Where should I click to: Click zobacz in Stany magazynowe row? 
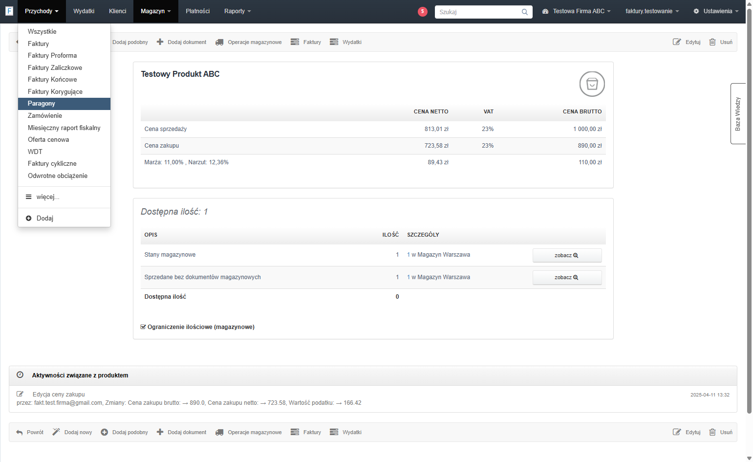pyautogui.click(x=567, y=255)
